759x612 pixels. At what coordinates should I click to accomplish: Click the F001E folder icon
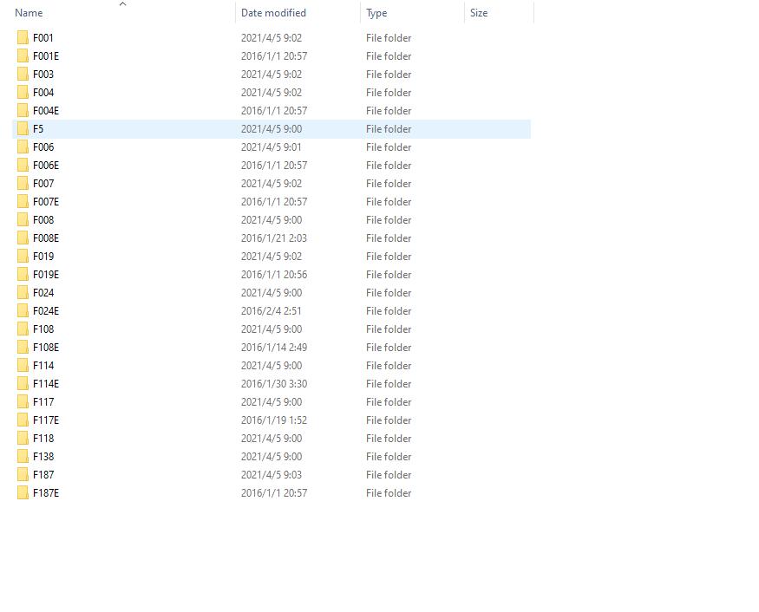[23, 56]
